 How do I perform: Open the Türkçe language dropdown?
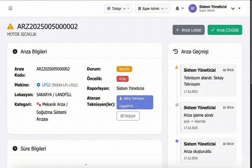(x=118, y=8)
